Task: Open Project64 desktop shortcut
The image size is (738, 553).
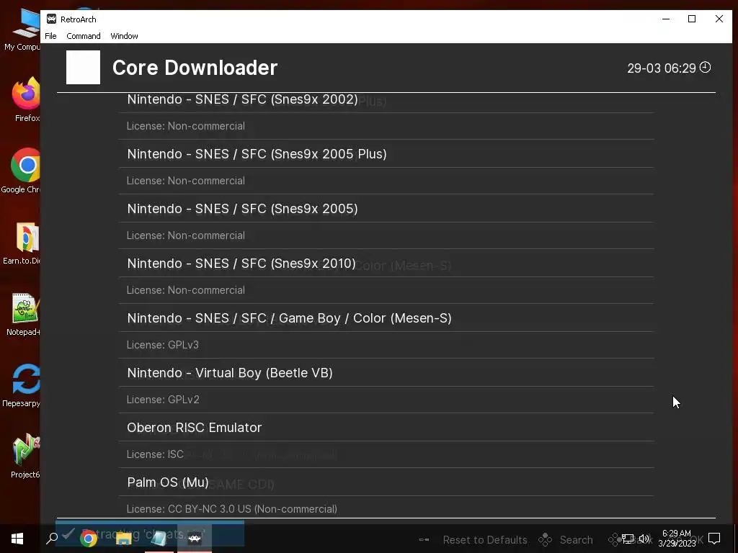Action: (25, 455)
